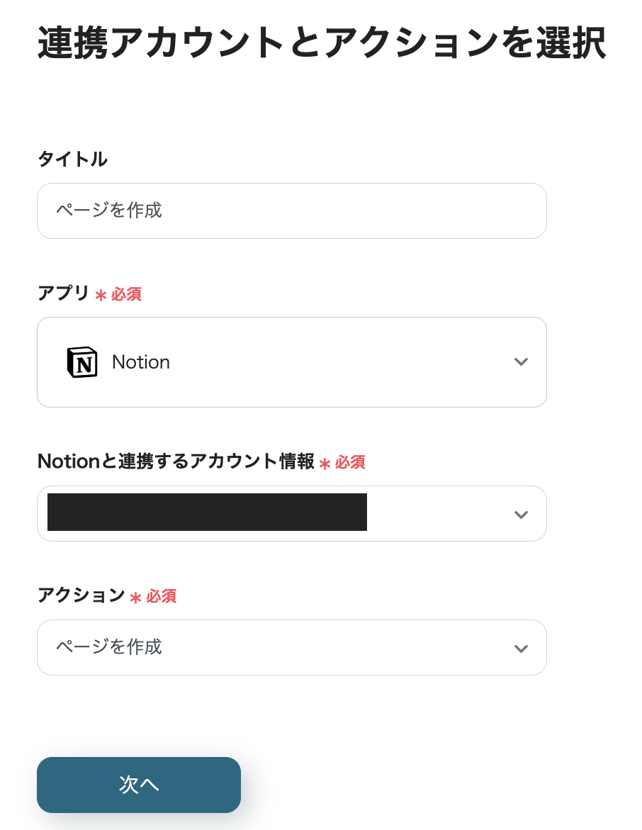Viewport: 642px width, 830px height.
Task: Click the 必須 badge beside アクション
Action: tap(161, 596)
